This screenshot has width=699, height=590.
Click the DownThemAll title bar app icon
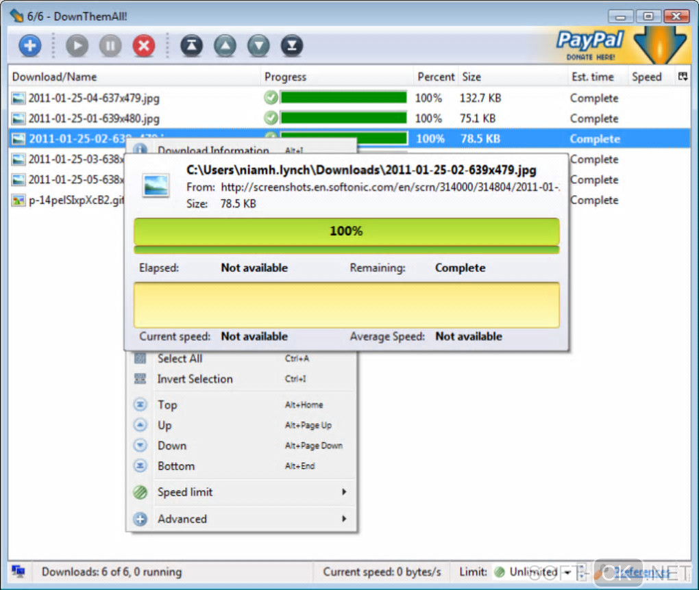(16, 16)
